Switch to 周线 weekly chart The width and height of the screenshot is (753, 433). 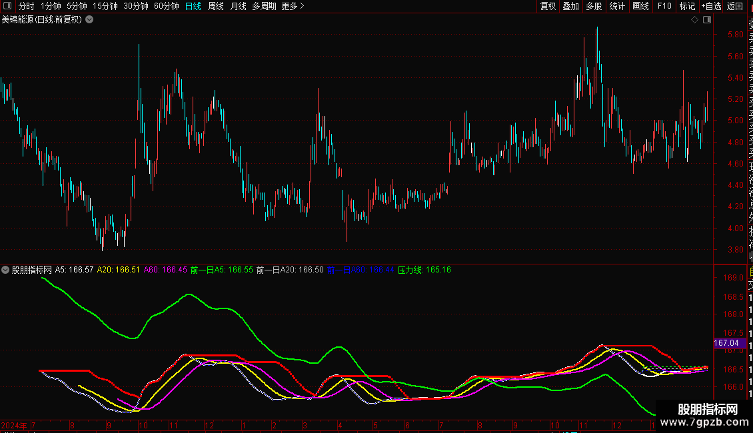216,6
